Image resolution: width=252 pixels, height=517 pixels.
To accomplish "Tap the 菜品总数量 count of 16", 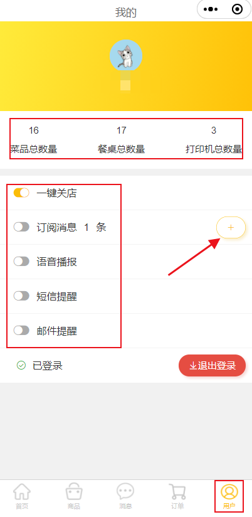I will coord(34,131).
